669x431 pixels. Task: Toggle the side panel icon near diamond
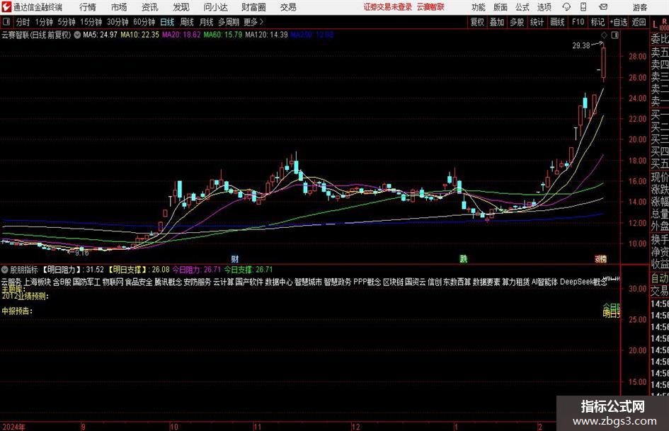coord(614,35)
